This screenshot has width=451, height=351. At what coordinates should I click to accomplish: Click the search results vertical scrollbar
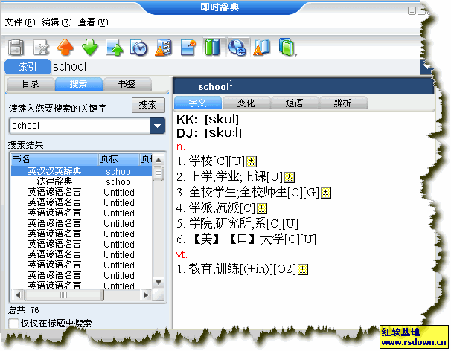(158, 223)
